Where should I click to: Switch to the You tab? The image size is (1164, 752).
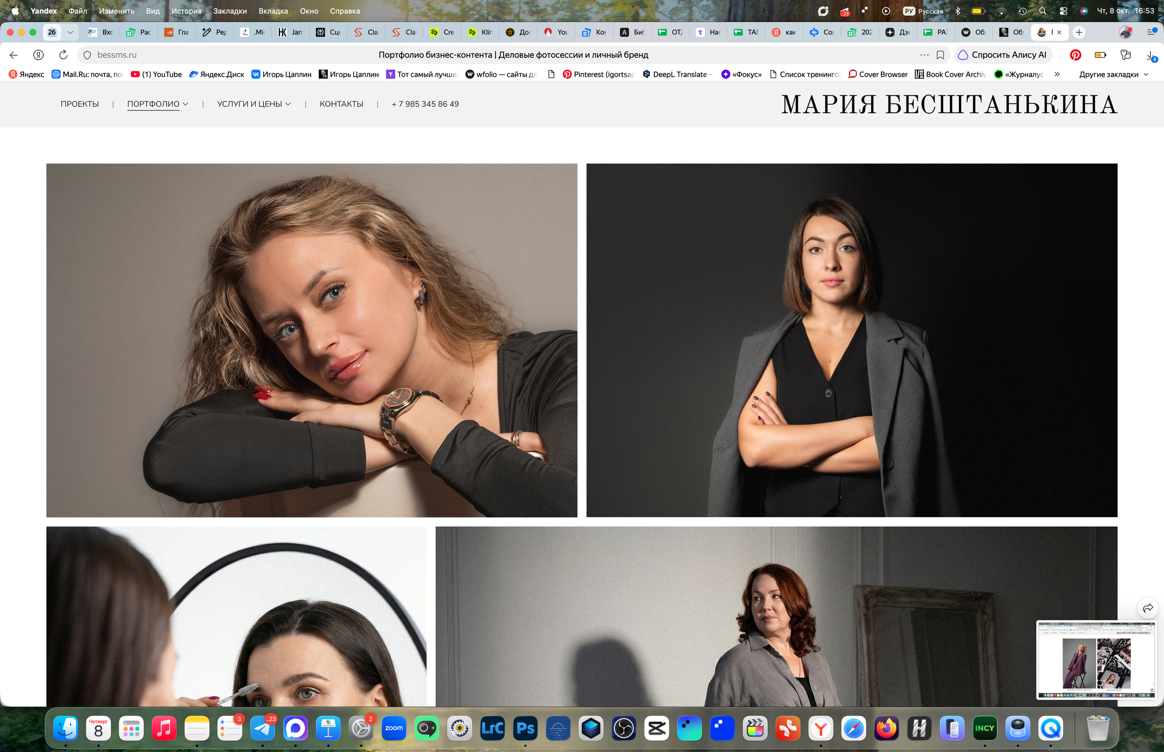557,32
